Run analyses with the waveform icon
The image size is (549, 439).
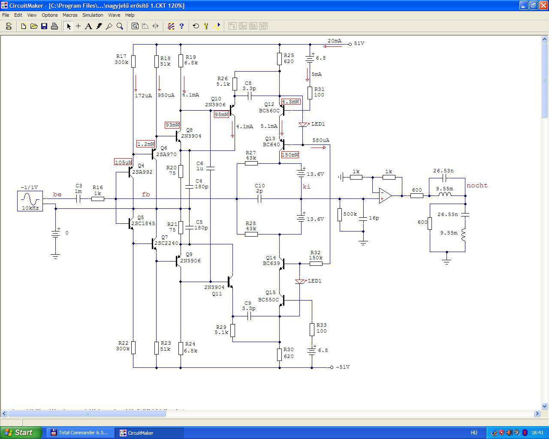click(x=217, y=26)
